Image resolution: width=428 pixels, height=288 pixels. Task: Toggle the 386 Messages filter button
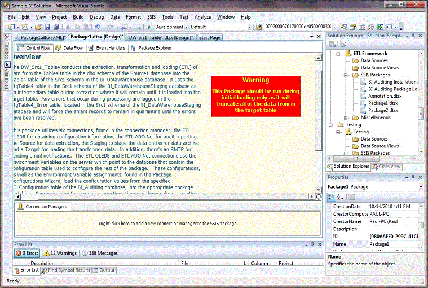[x=100, y=253]
